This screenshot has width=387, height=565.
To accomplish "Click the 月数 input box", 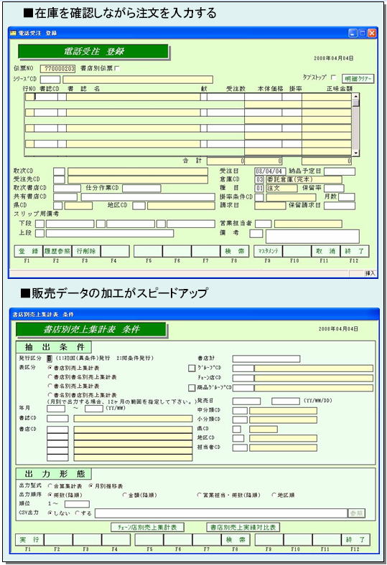I will tap(347, 197).
